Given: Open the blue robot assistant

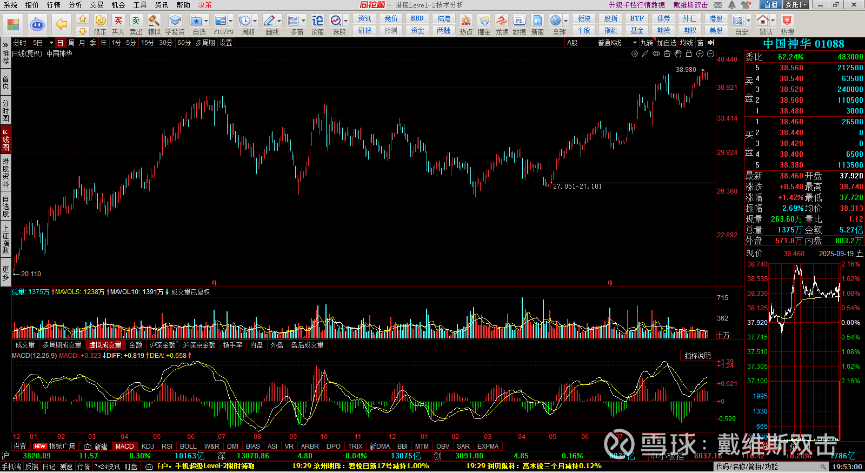Looking at the screenshot, I should coord(37,24).
